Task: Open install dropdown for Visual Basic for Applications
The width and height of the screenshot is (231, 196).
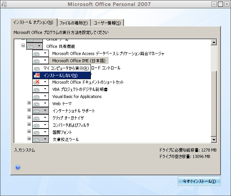Action: coord(41,96)
